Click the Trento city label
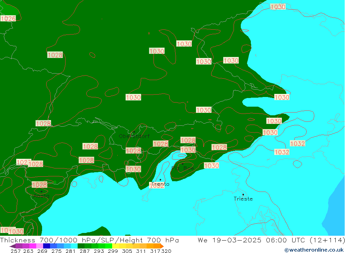 [x=161, y=184]
